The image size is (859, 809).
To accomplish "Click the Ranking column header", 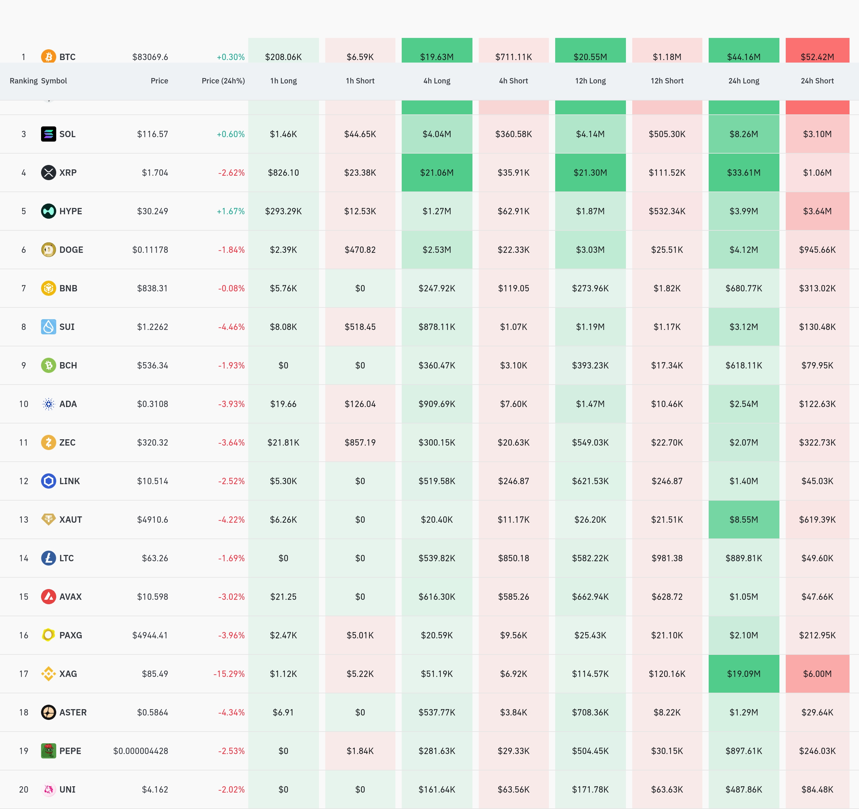I will tap(23, 81).
